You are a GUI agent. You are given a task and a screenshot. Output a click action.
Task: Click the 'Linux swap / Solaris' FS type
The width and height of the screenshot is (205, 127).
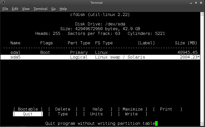click(120, 57)
